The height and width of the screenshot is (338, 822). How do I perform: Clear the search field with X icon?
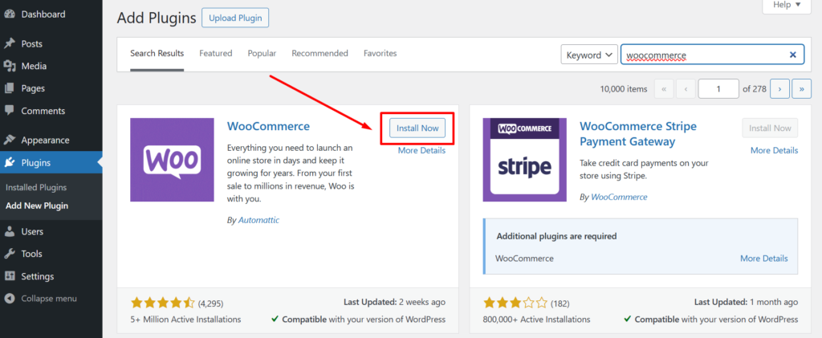[x=792, y=55]
